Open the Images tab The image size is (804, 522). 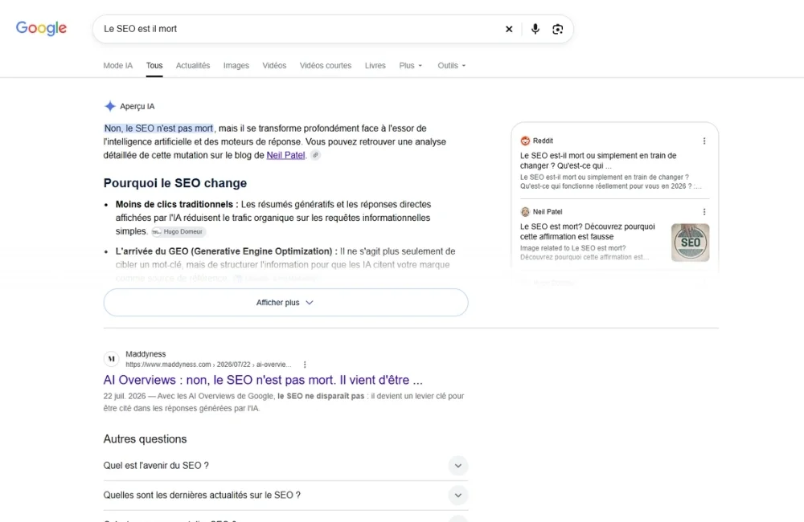pyautogui.click(x=236, y=66)
